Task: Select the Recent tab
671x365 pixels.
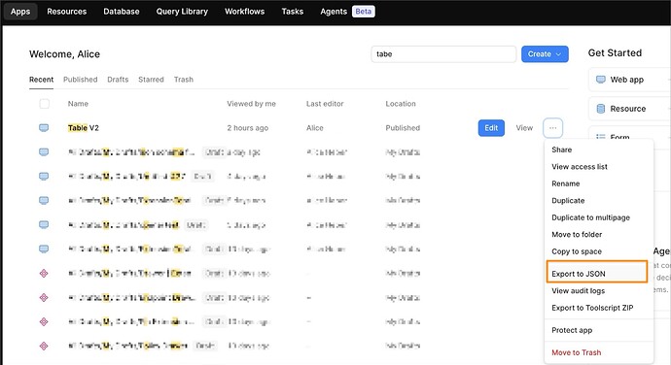Action: pyautogui.click(x=41, y=80)
